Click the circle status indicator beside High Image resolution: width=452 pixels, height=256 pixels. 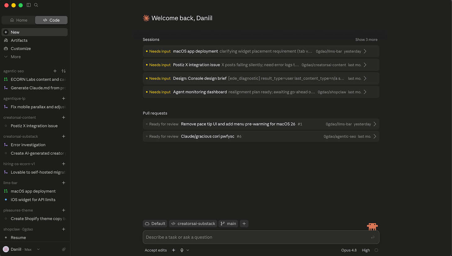(x=376, y=250)
